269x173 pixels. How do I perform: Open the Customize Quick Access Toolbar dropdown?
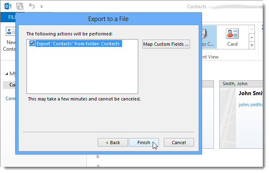pos(41,7)
